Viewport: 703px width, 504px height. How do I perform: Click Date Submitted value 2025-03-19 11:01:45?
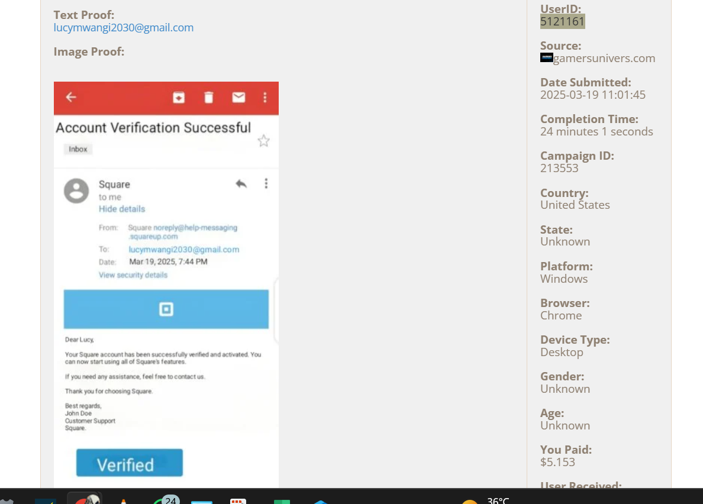point(593,95)
